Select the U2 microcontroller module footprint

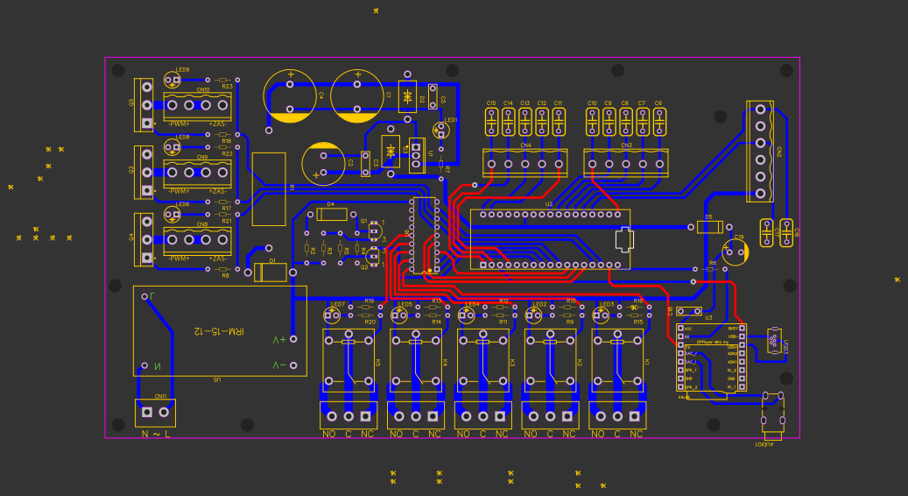point(550,239)
